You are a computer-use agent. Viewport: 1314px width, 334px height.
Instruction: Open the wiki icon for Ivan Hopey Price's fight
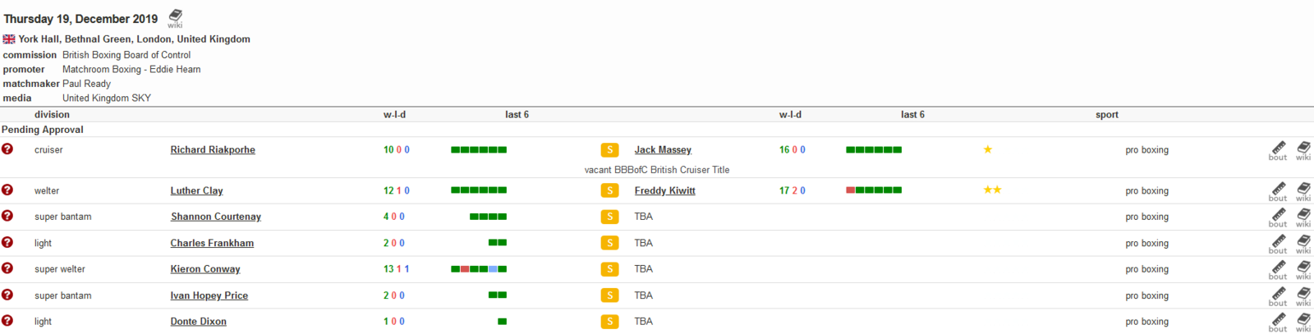(1303, 296)
